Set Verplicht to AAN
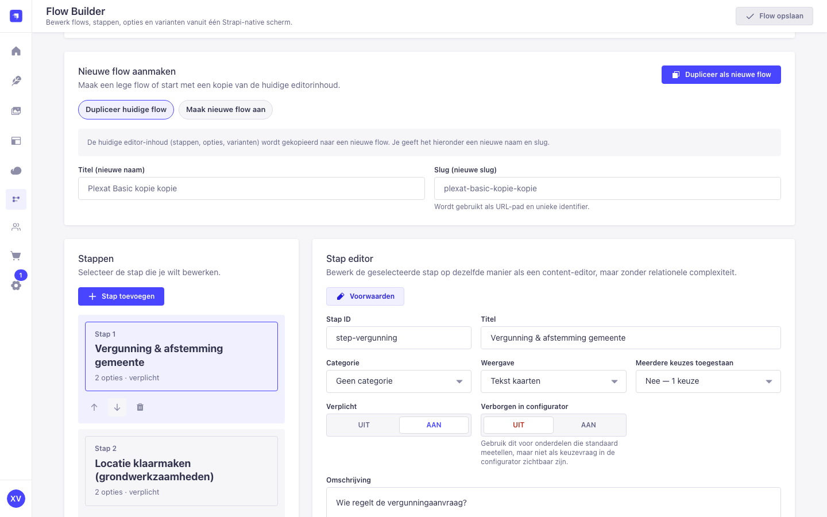The height and width of the screenshot is (517, 827). point(434,425)
